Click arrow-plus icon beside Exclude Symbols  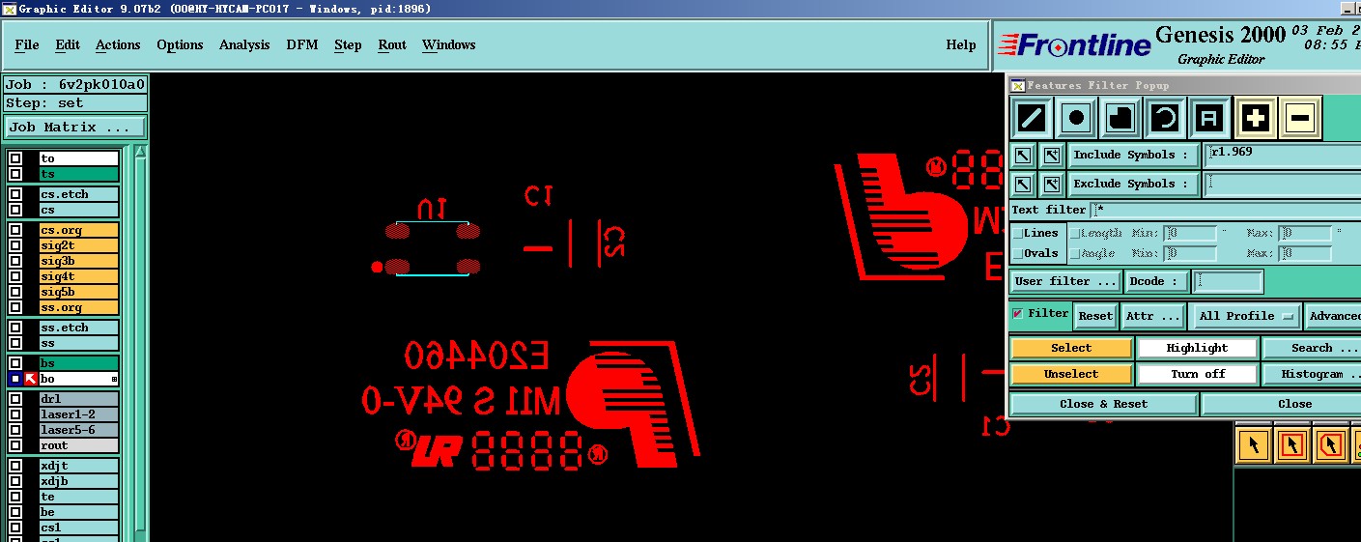1052,184
